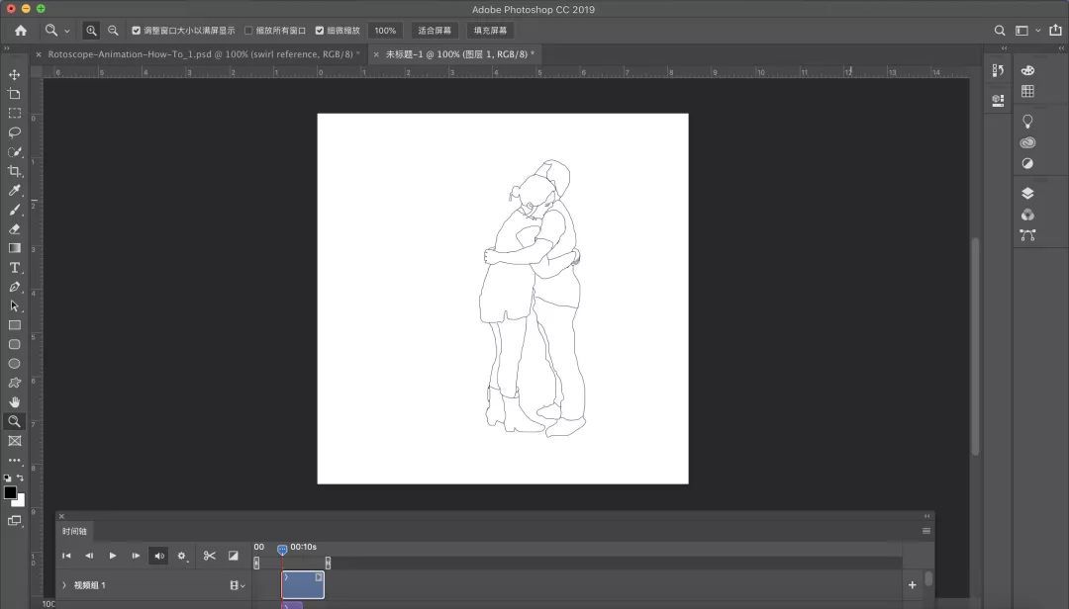Screen dimensions: 1069x609
Task: Play the timeline animation
Action: (x=113, y=556)
